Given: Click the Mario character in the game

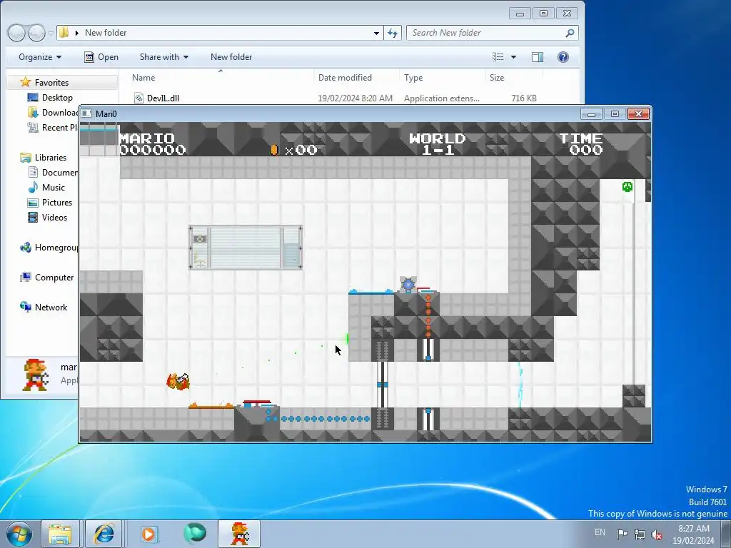Looking at the screenshot, I should tap(178, 381).
